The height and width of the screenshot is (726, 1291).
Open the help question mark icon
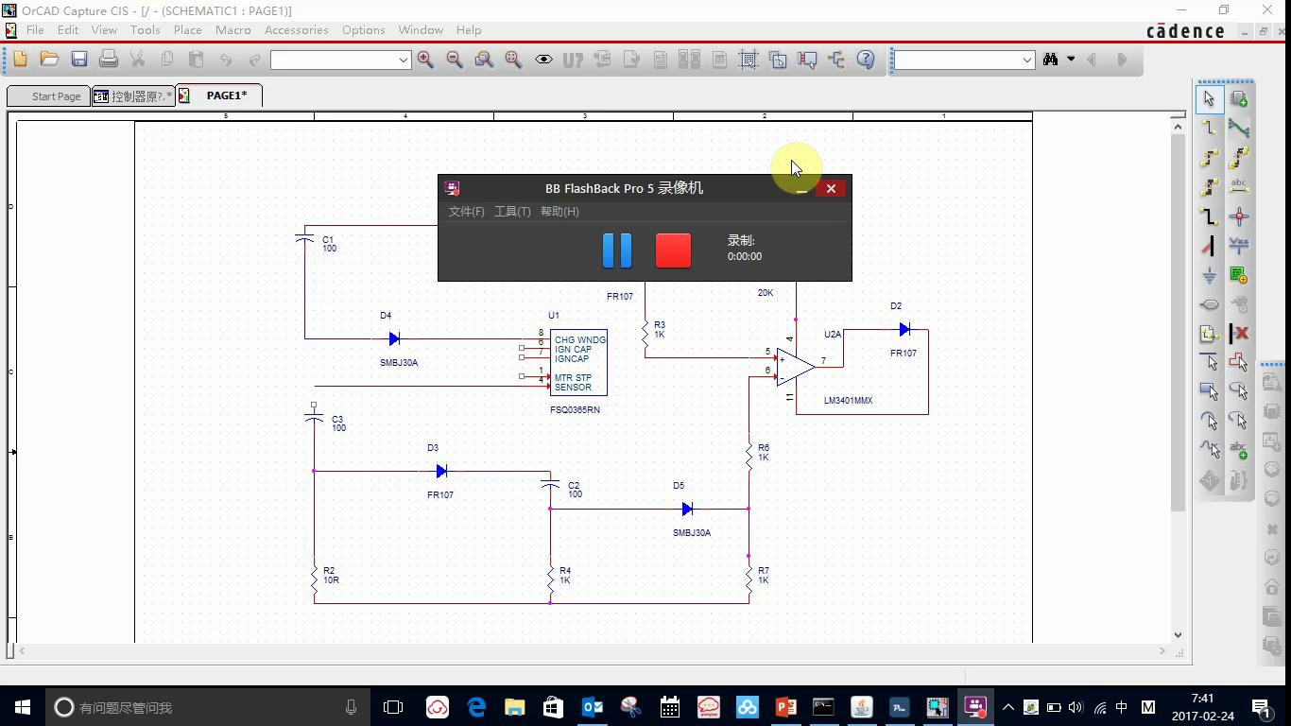[866, 60]
